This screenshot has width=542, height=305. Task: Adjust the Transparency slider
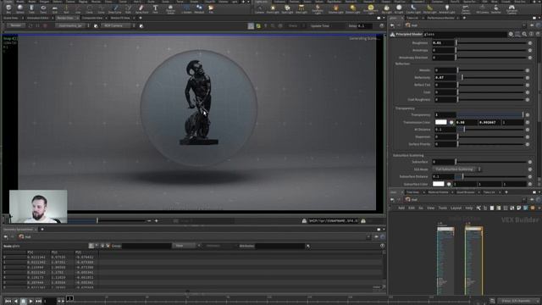click(490, 114)
